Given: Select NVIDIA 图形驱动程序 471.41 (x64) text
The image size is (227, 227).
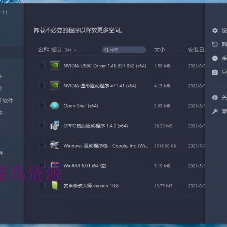Looking at the screenshot, I should [100, 86].
